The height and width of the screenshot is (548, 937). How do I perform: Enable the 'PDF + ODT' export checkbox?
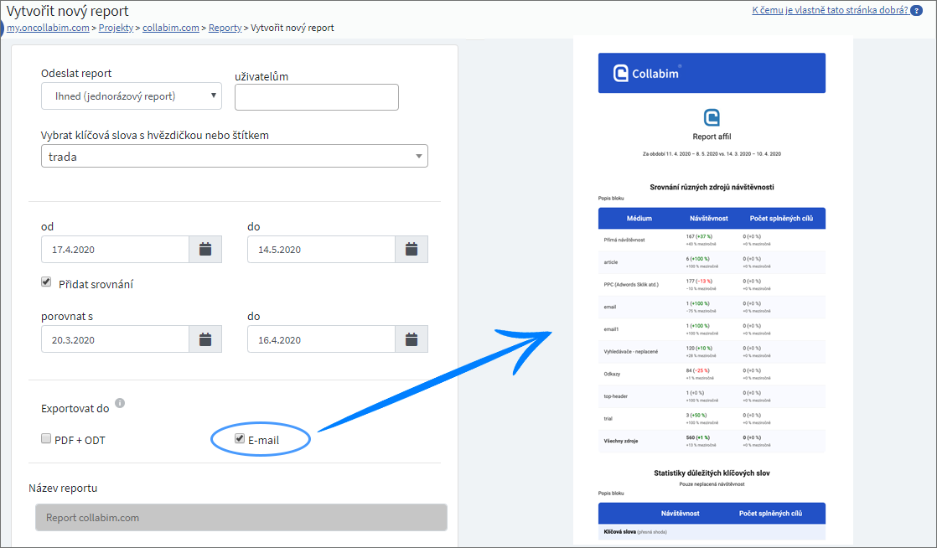point(46,438)
